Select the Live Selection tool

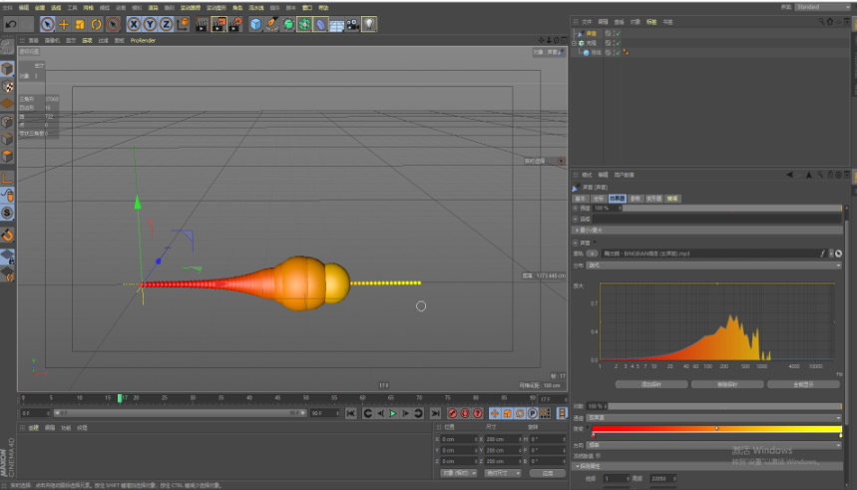click(x=48, y=24)
